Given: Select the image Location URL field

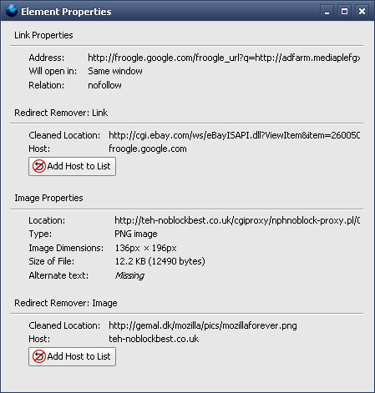Looking at the screenshot, I should tap(237, 220).
